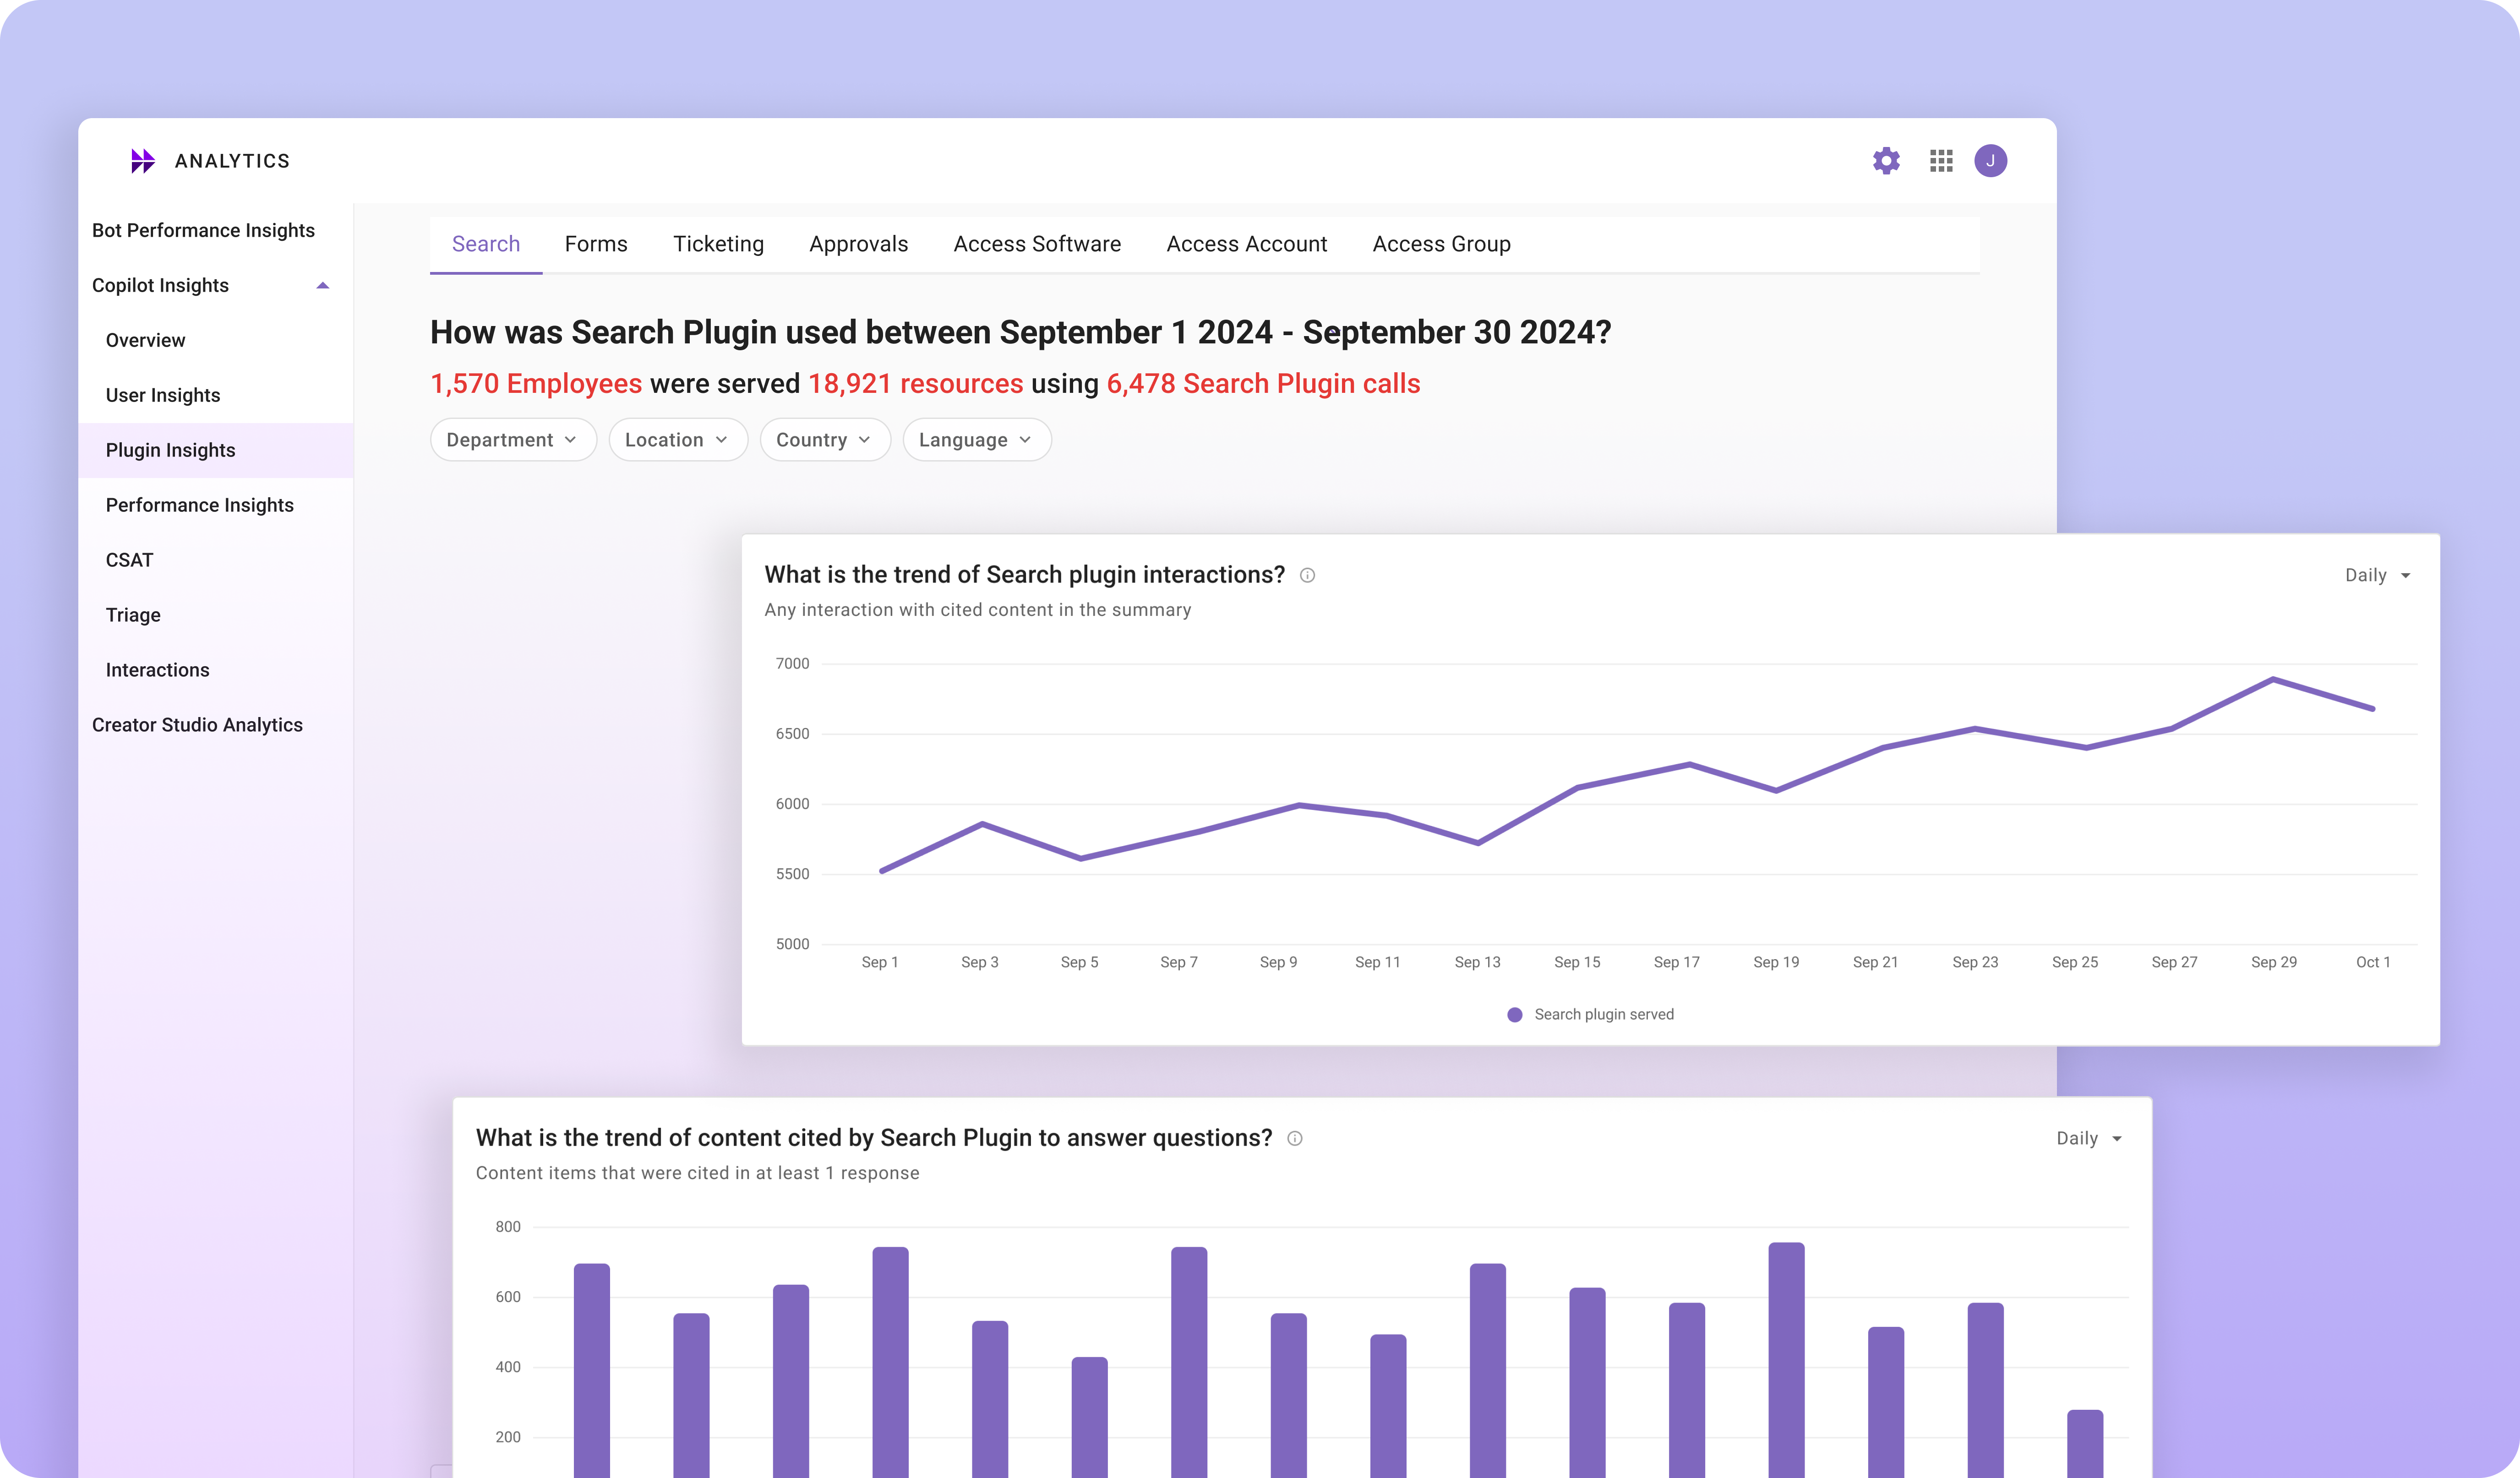Open the apps grid icon
Viewport: 2520px width, 1478px height.
(x=1941, y=161)
